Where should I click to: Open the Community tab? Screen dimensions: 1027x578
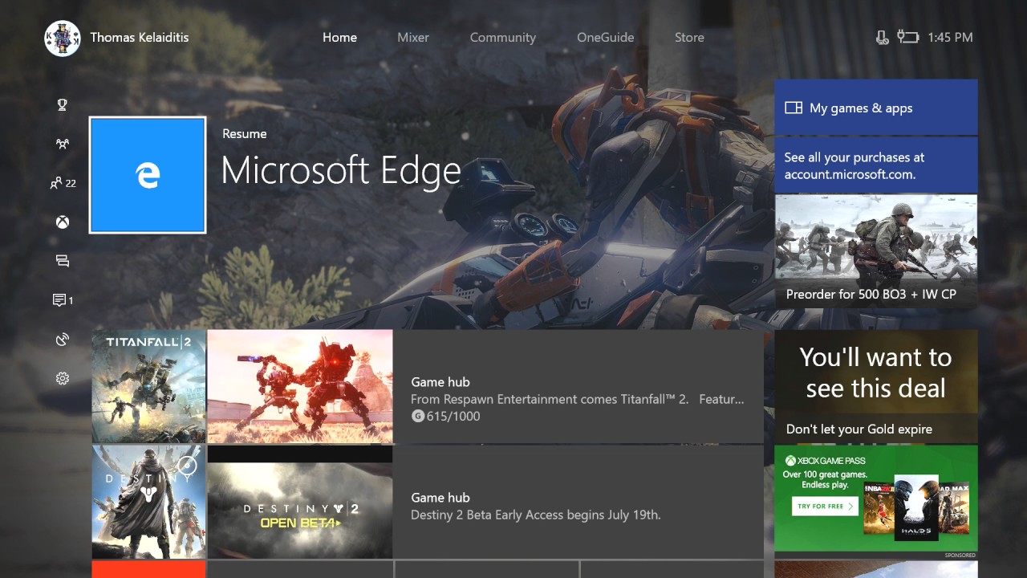coord(503,37)
